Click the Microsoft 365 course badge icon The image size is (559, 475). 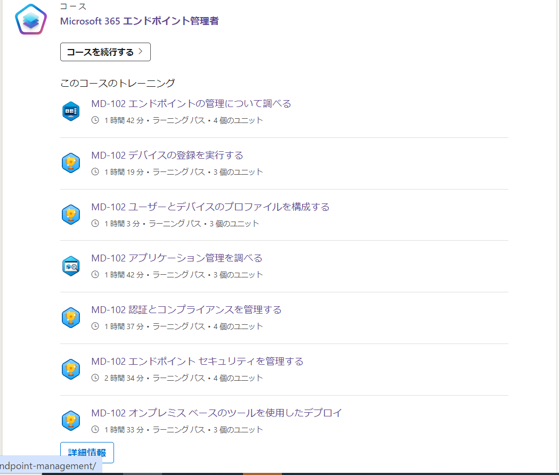coord(30,19)
